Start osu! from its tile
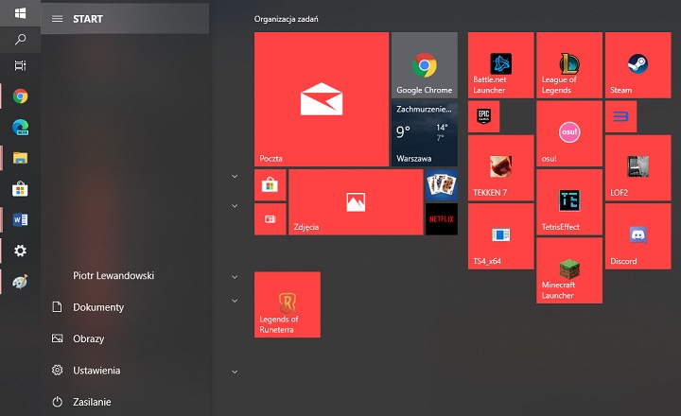Image resolution: width=681 pixels, height=416 pixels. click(x=568, y=133)
